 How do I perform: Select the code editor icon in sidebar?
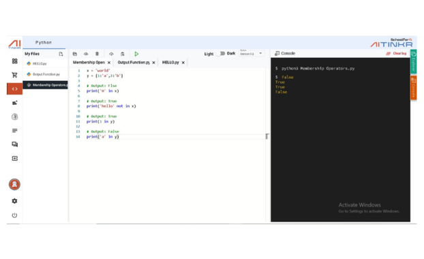pos(14,89)
